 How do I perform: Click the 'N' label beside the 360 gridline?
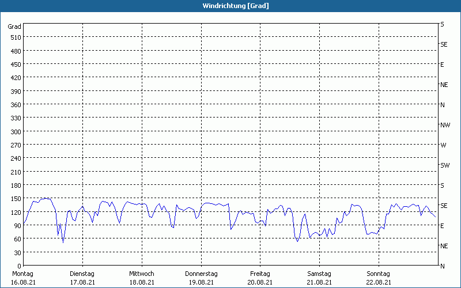tap(443, 105)
